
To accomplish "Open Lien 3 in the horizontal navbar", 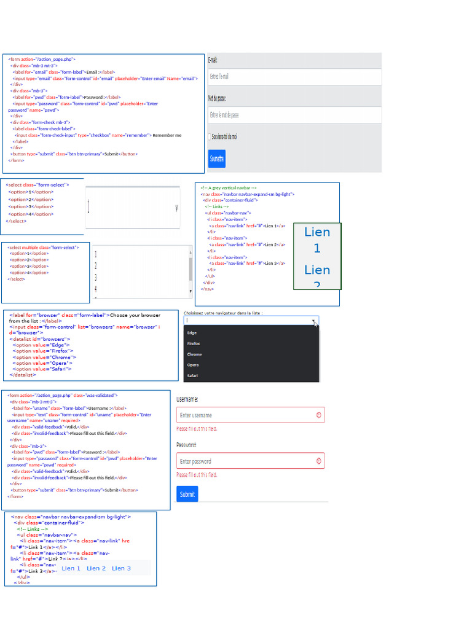I will 121,568.
